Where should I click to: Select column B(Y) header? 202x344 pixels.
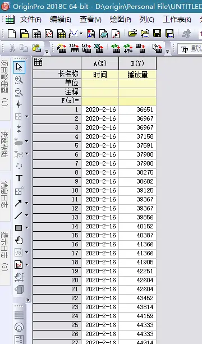pos(137,63)
